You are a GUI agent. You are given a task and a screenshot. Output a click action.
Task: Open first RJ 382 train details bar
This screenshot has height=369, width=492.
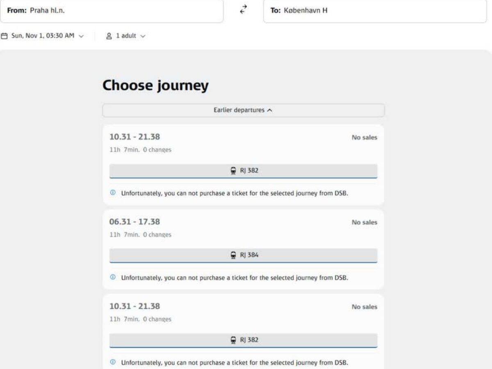(243, 171)
